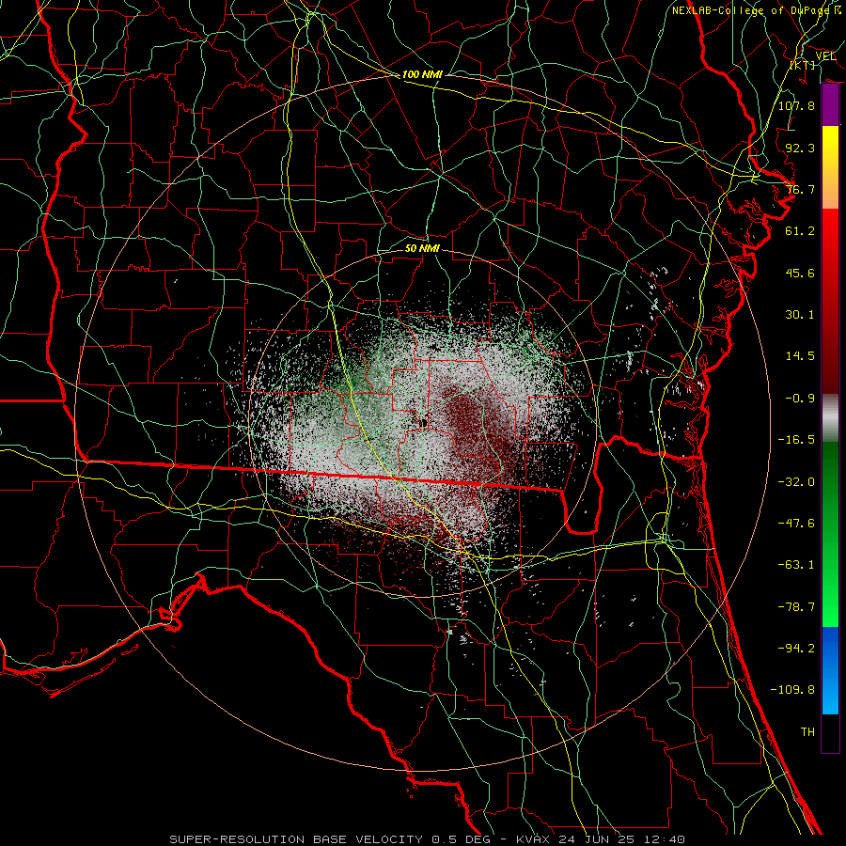Click the blue segment of the velocity color bar
Viewport: 846px width, 846px height.
point(830,670)
